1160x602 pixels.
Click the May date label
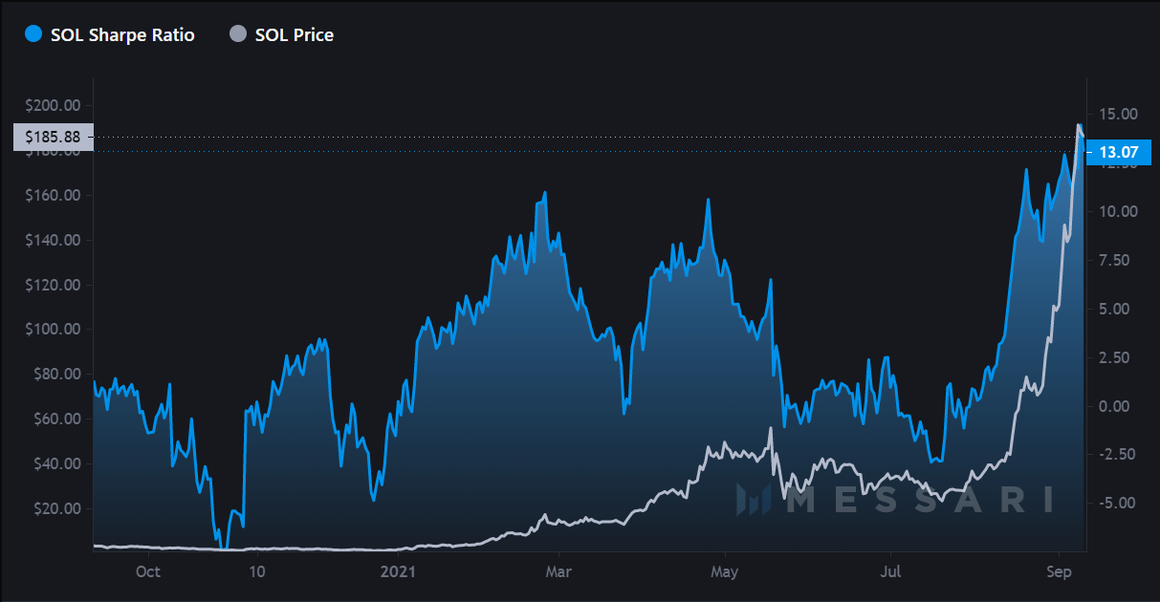click(725, 572)
